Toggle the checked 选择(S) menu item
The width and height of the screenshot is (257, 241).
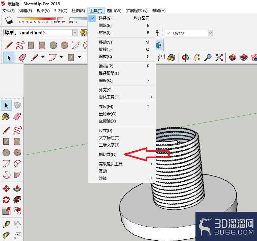click(121, 18)
